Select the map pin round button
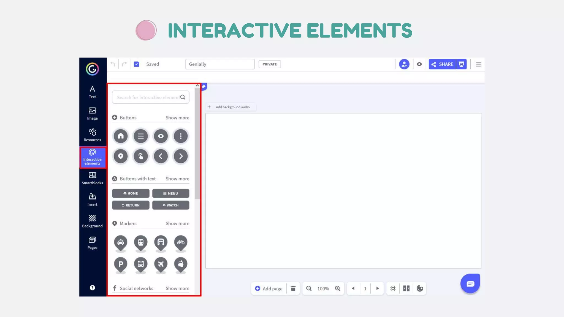Image resolution: width=564 pixels, height=317 pixels. 121,156
